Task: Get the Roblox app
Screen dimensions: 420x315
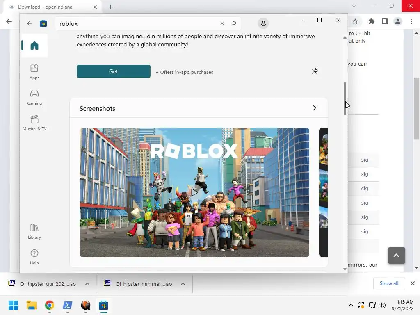Action: 113,71
